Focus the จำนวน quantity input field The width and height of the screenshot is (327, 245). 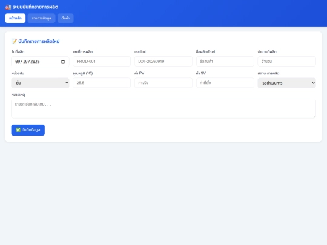coord(287,62)
